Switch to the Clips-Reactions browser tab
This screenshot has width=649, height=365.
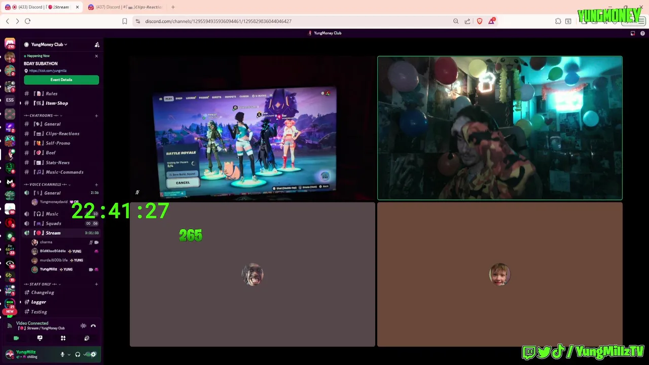125,7
